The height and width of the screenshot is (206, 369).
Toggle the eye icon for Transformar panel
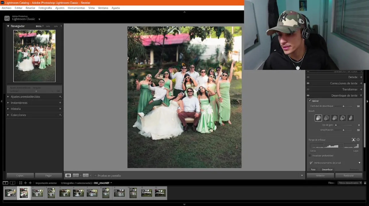(308, 90)
